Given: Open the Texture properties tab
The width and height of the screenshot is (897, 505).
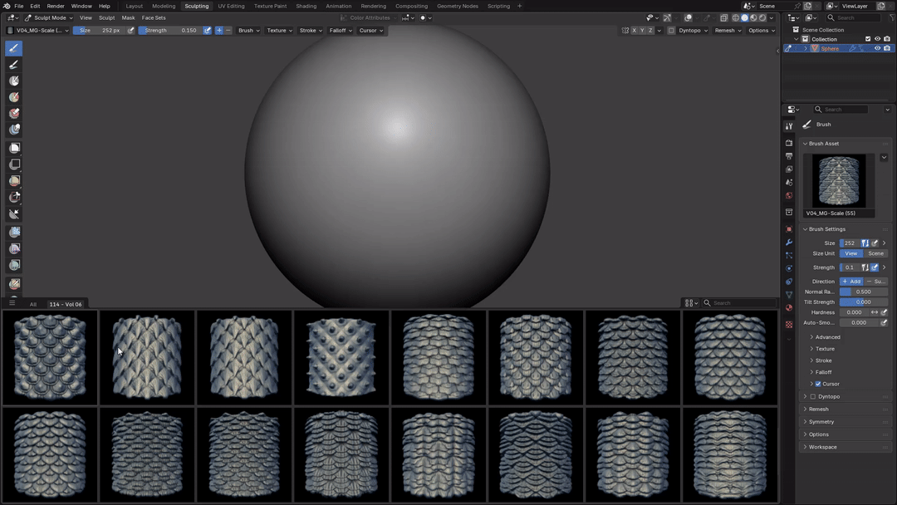Looking at the screenshot, I should click(789, 324).
